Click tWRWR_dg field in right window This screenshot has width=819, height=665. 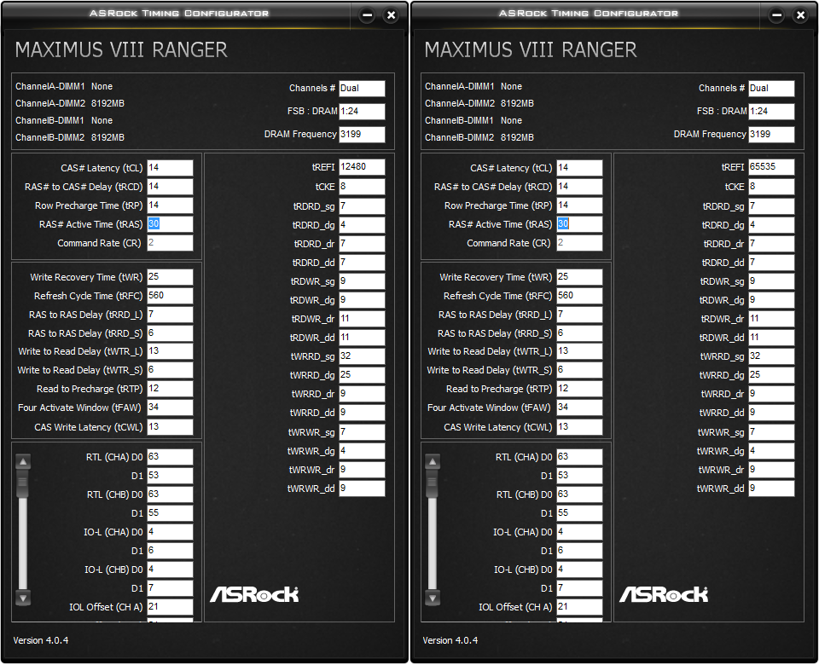[771, 451]
